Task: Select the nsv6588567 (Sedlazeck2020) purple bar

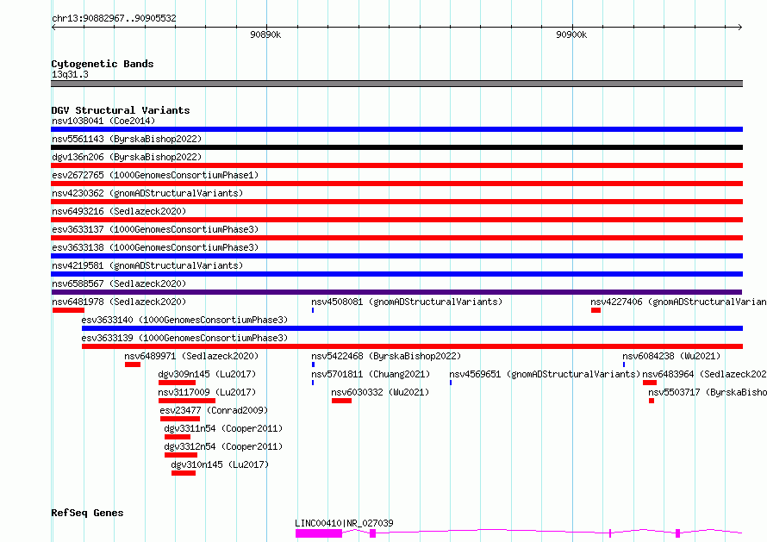Action: (x=396, y=292)
